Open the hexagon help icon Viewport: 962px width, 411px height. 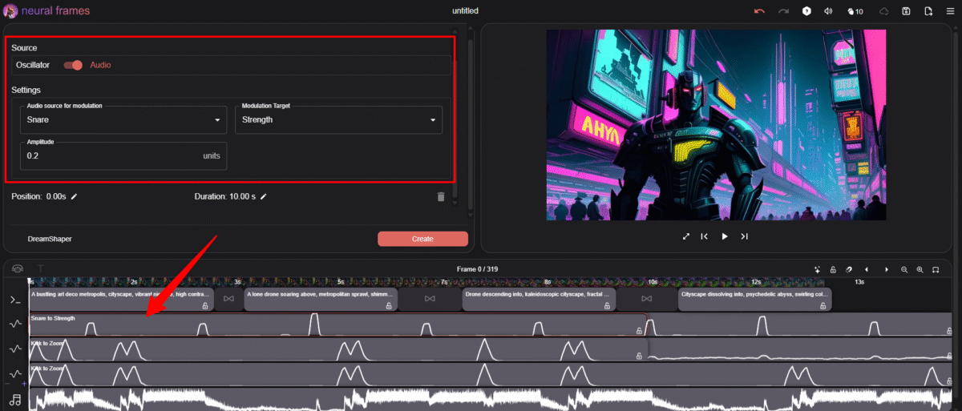pyautogui.click(x=806, y=11)
